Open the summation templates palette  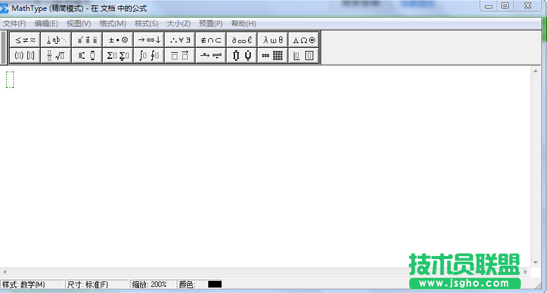tap(118, 56)
